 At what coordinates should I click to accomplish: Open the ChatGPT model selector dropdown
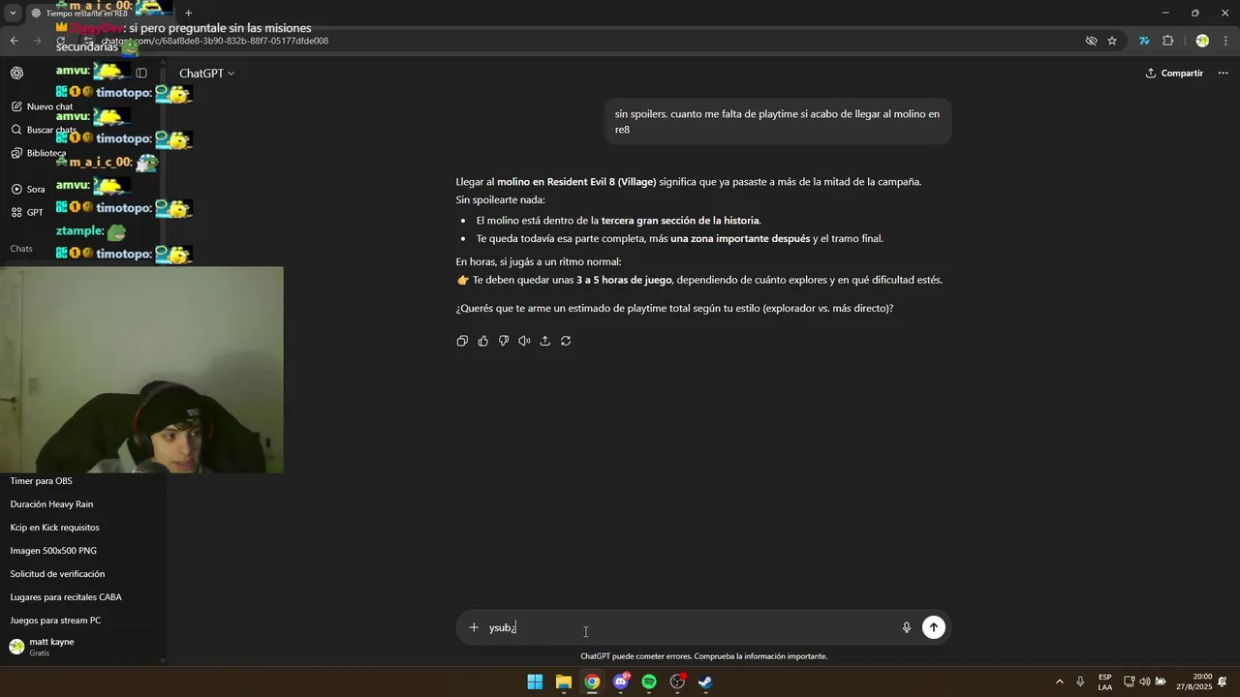206,73
